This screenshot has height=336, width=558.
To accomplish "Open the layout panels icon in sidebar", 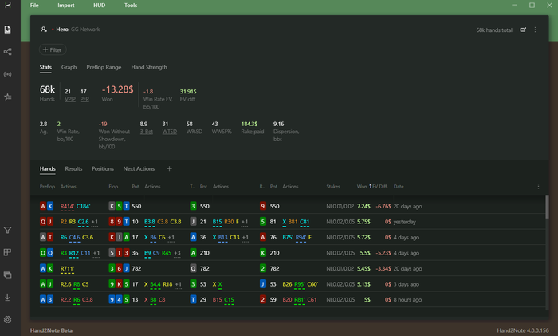I will click(7, 253).
